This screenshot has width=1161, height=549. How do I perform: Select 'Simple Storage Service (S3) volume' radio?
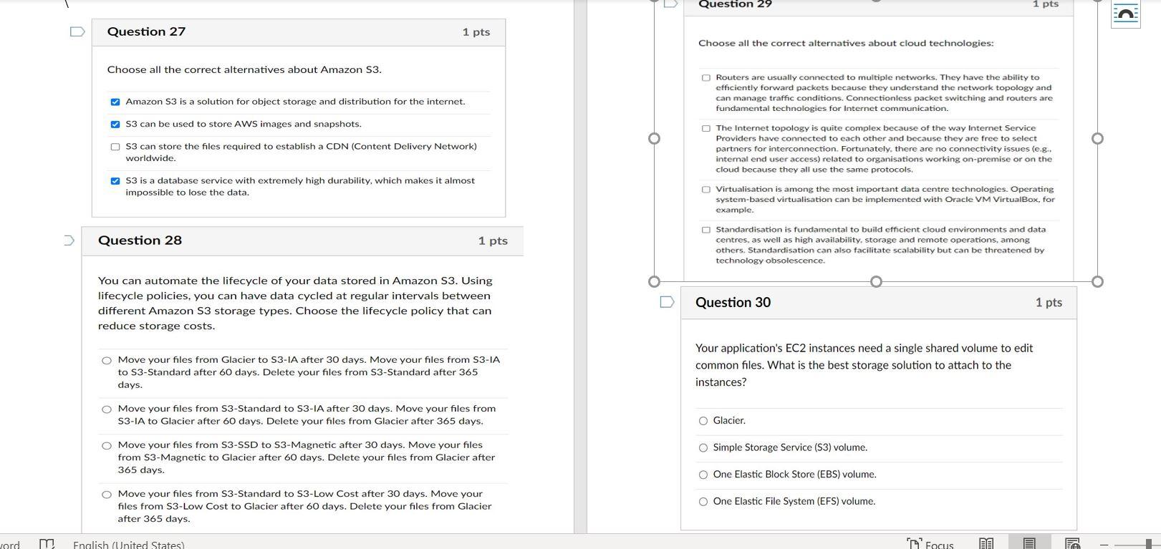pyautogui.click(x=703, y=448)
